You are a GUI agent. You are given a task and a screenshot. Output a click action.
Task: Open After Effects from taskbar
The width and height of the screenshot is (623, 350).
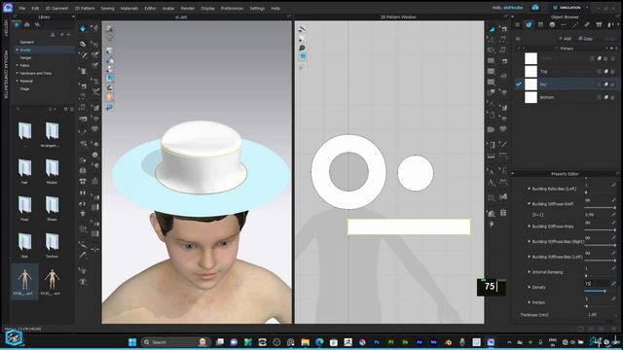click(x=420, y=342)
